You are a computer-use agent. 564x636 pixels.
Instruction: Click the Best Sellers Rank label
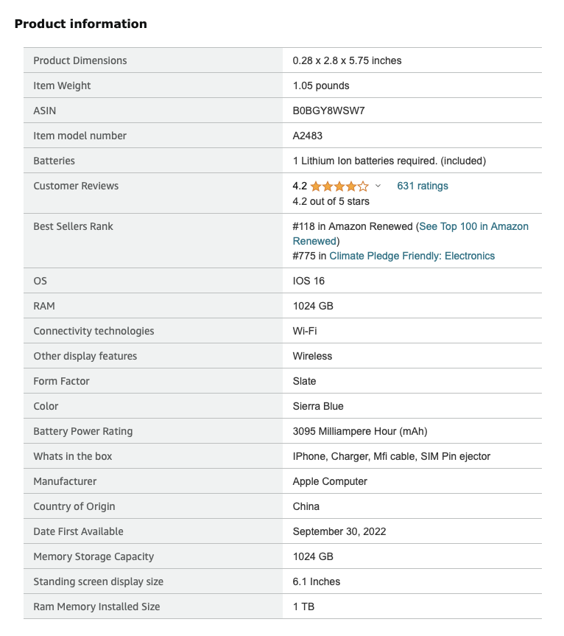(74, 227)
